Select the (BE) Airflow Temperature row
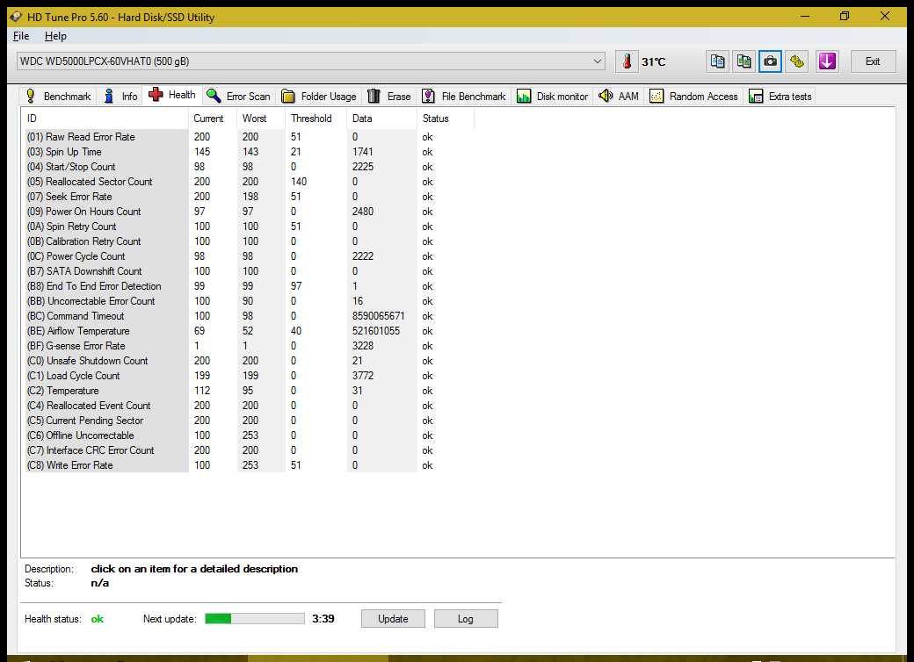 pyautogui.click(x=250, y=331)
